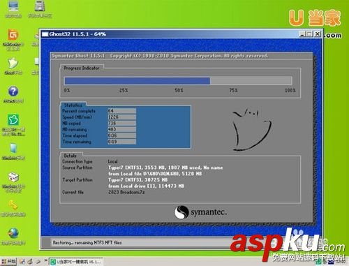Click the 'Target Partition' label

(77, 180)
